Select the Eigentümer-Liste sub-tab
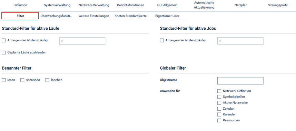This screenshot has height=131, width=296. pyautogui.click(x=167, y=16)
